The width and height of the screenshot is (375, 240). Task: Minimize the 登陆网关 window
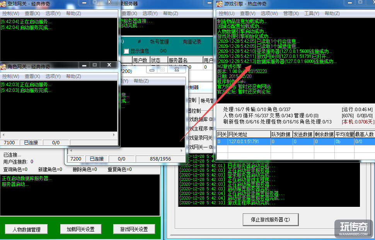point(84,2)
